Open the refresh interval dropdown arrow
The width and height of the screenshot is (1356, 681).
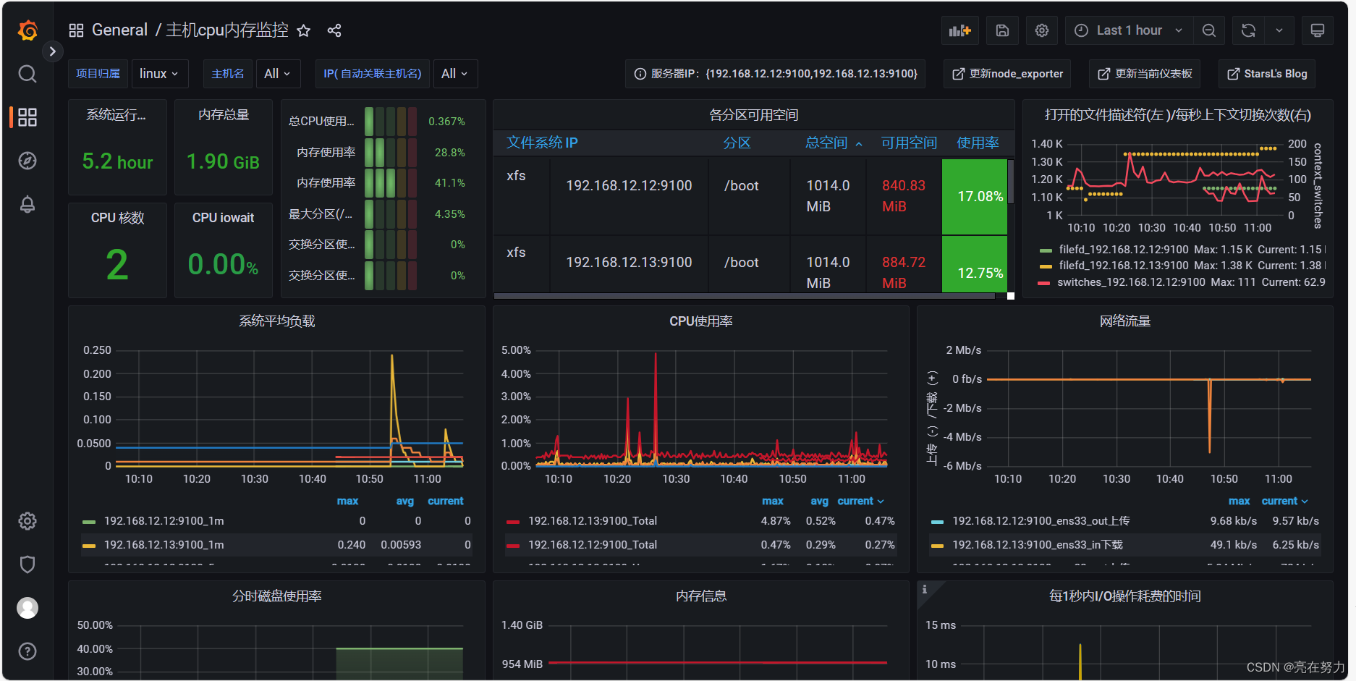point(1279,30)
